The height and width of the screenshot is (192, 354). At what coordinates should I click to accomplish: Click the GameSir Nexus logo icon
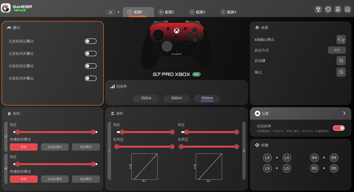(6, 8)
